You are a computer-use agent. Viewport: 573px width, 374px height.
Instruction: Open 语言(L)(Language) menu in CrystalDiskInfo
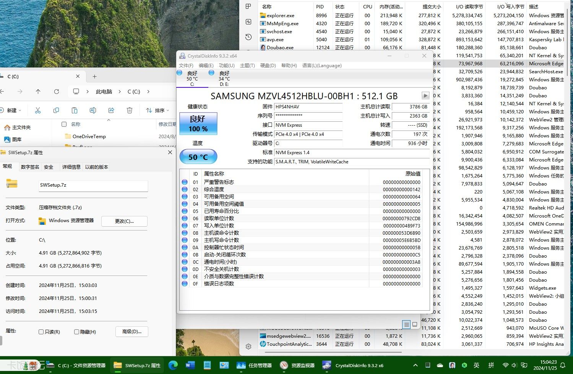pos(322,66)
